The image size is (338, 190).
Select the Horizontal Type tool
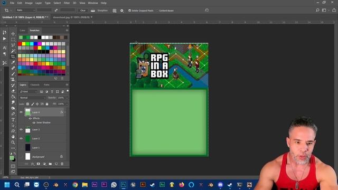point(13,120)
